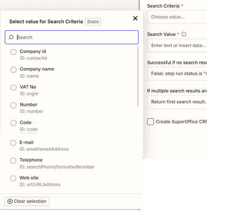Click the ID: name text
This screenshot has height=213, width=252.
(x=29, y=76)
